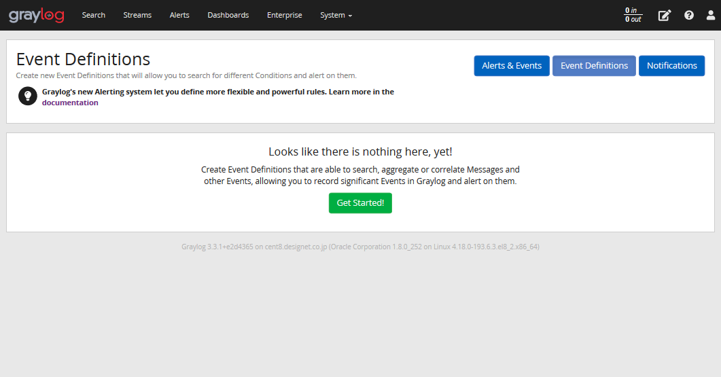Image resolution: width=721 pixels, height=377 pixels.
Task: Open the Search menu item
Action: click(93, 15)
